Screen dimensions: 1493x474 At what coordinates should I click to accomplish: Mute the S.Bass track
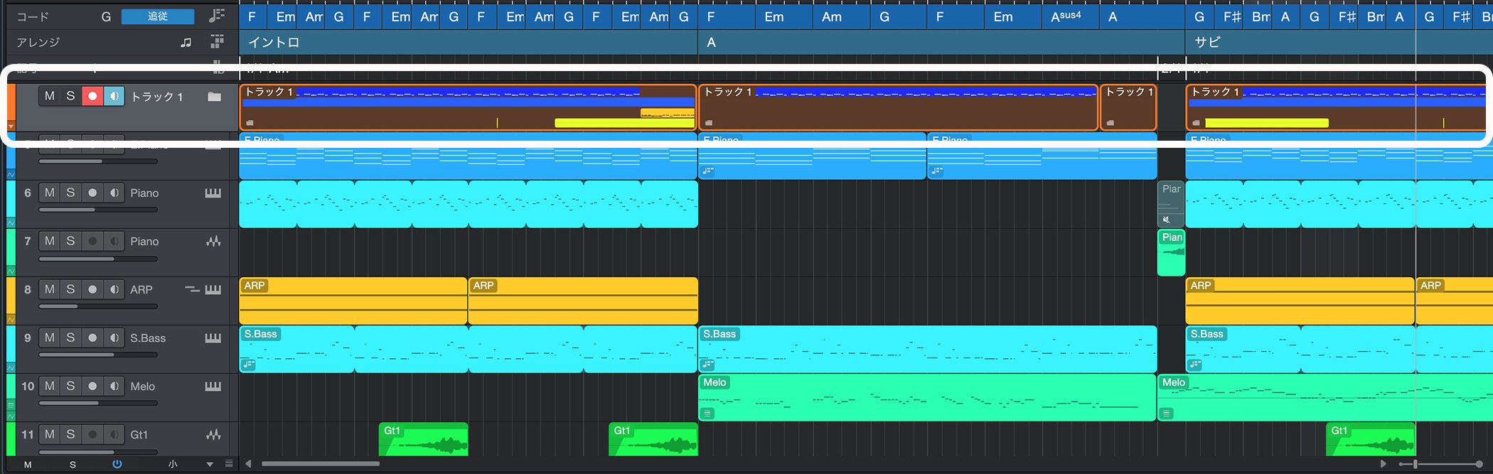coord(49,338)
